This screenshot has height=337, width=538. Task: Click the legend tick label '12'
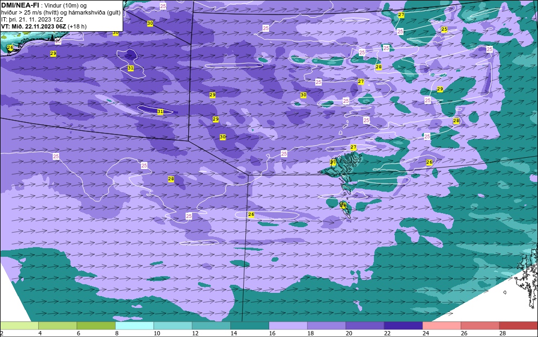(195, 333)
